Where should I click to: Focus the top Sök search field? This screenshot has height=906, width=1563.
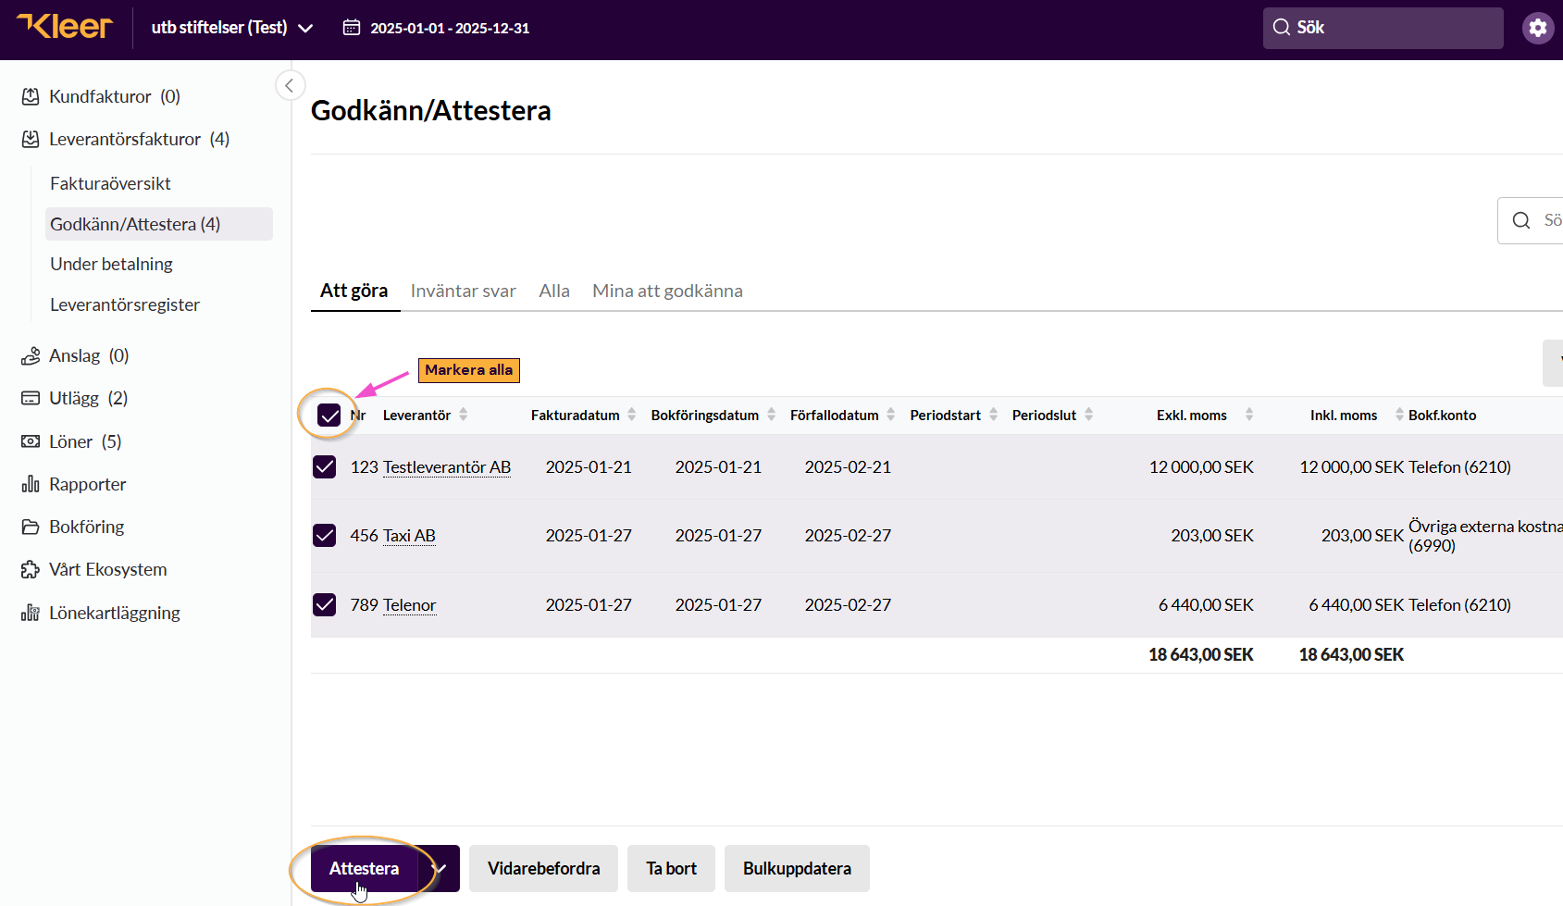(1383, 28)
